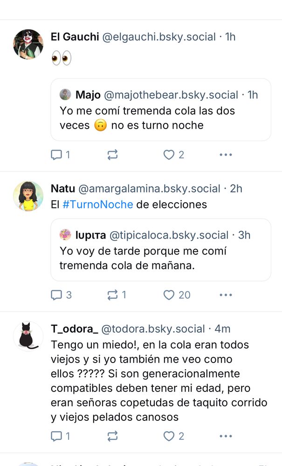The width and height of the screenshot is (282, 466).
Task: Open the #TurnoNoche hashtag
Action: click(98, 205)
